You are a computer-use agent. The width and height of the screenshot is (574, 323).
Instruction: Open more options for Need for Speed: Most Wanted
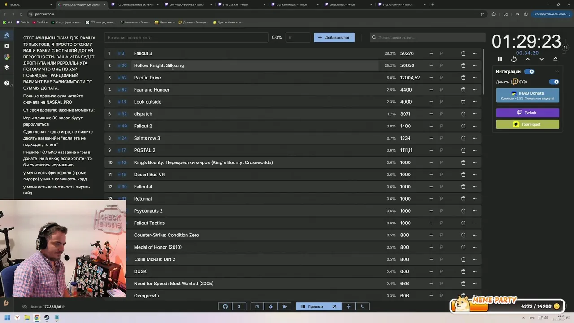pyautogui.click(x=474, y=284)
